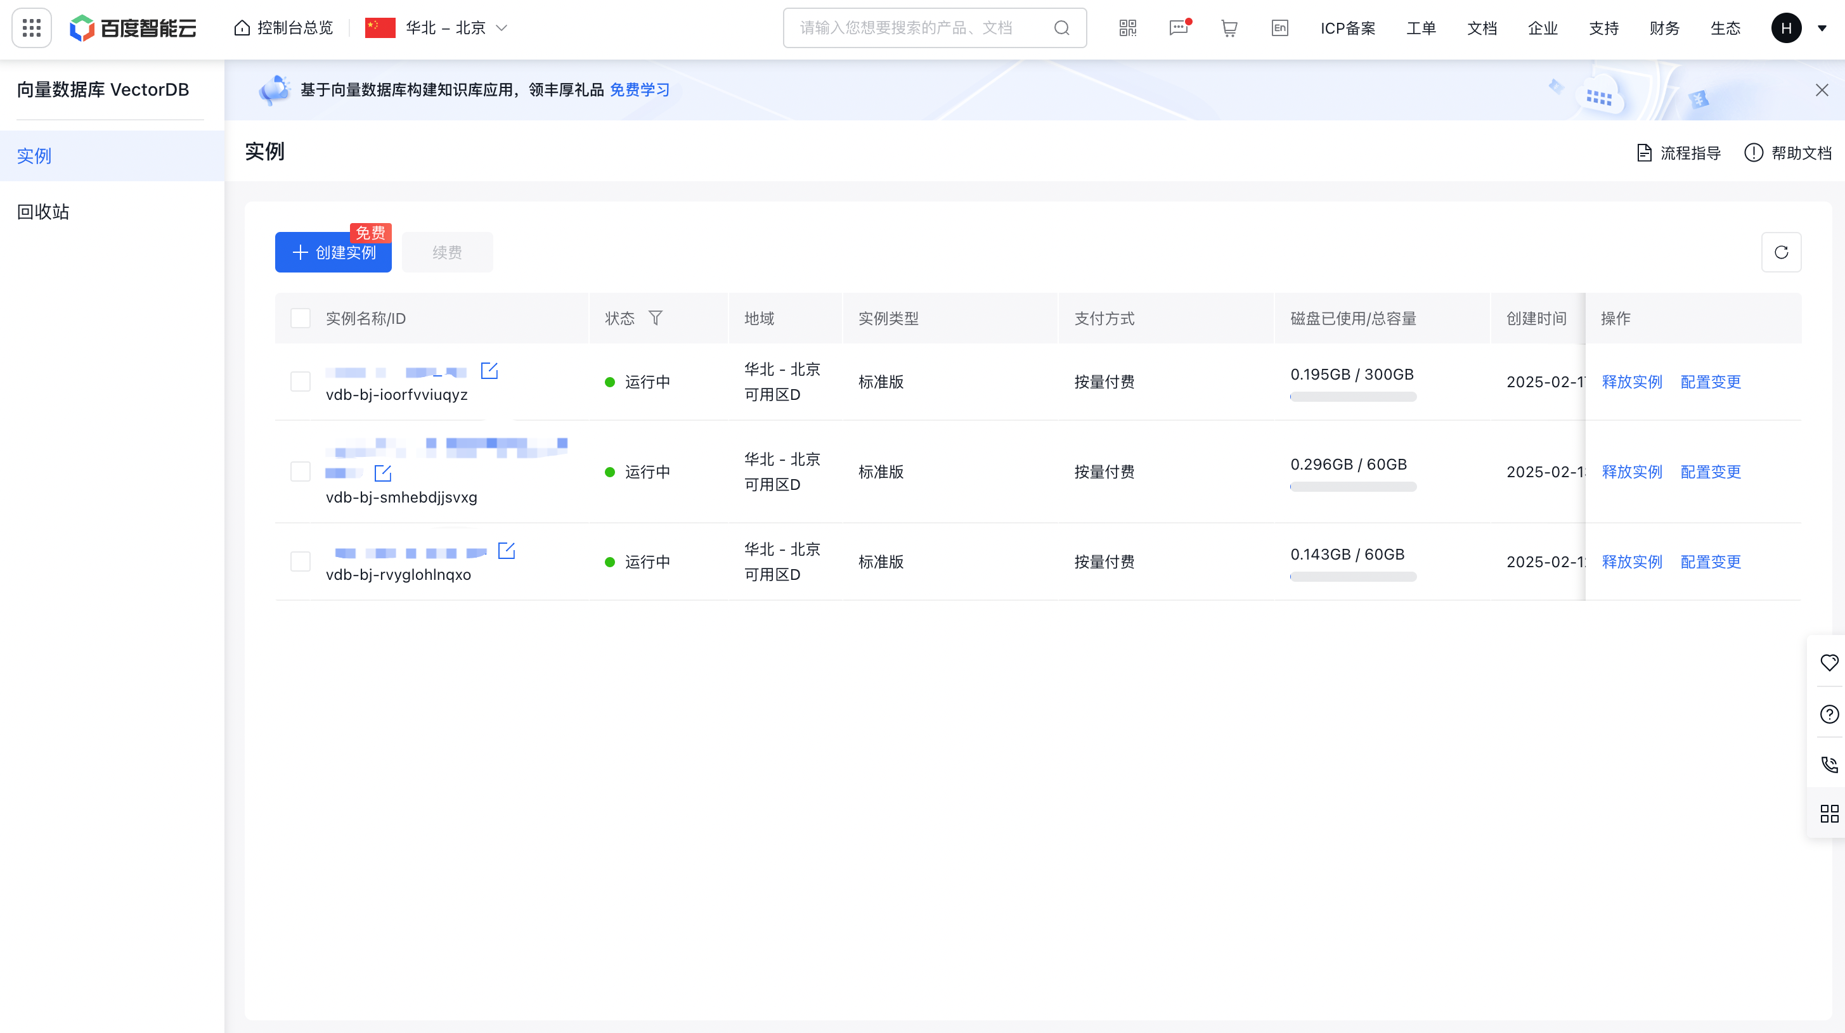The image size is (1845, 1033).
Task: Click the help question-mark icon in side toolbar
Action: click(1829, 714)
